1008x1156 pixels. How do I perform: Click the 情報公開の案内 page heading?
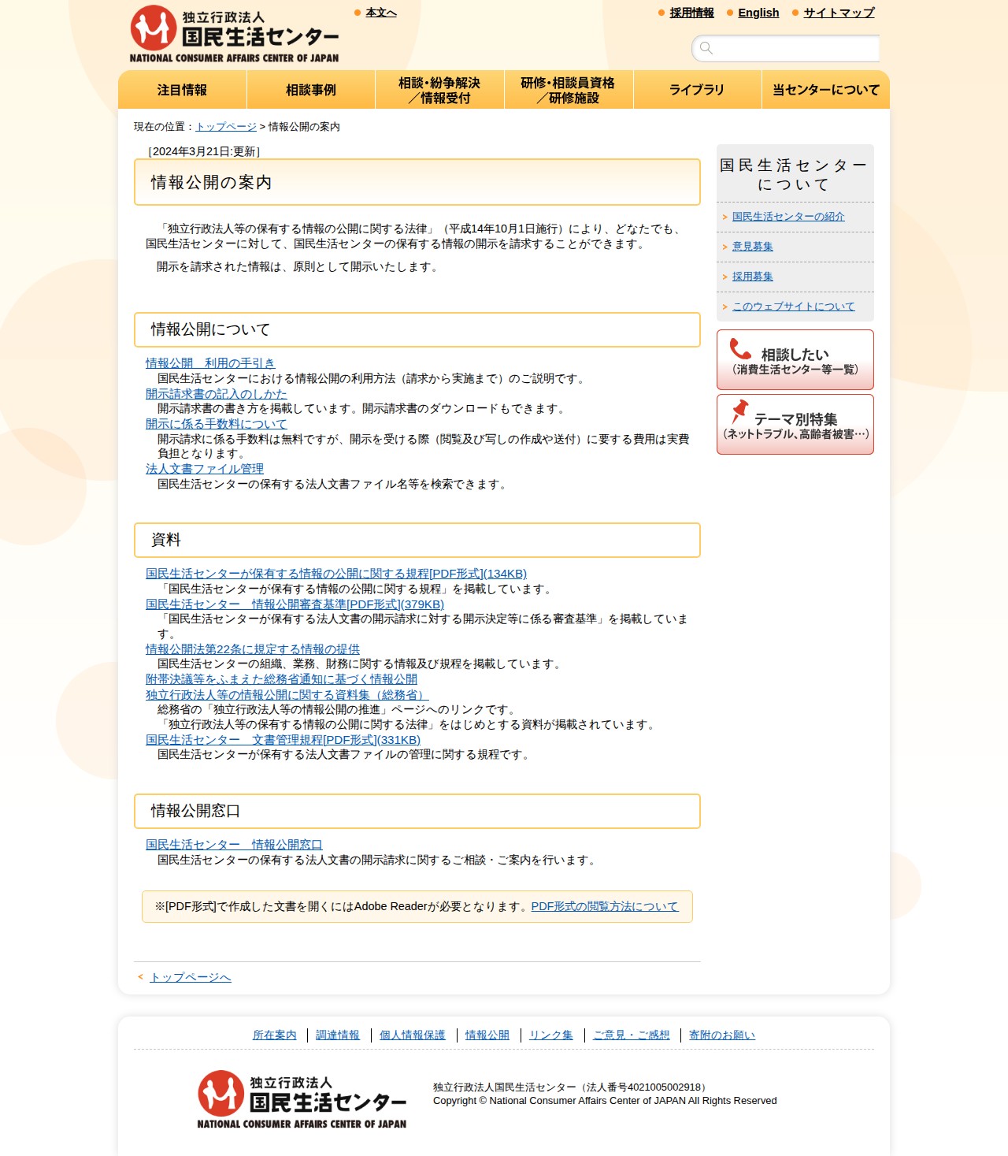[417, 182]
